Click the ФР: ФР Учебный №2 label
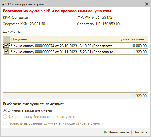 point(95,18)
